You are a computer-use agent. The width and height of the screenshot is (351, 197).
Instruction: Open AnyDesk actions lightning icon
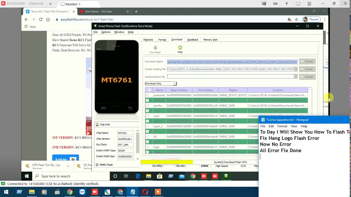(287, 4)
